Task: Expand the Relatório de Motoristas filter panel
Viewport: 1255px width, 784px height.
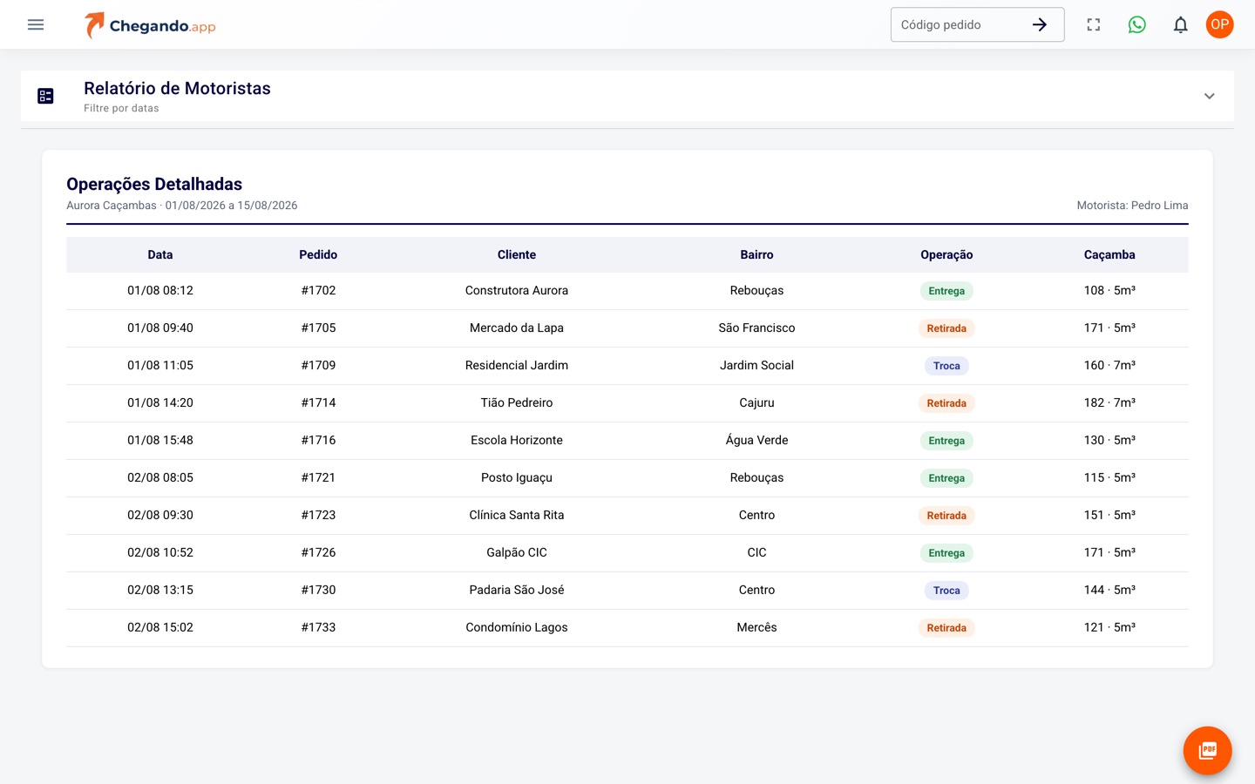Action: (1210, 96)
